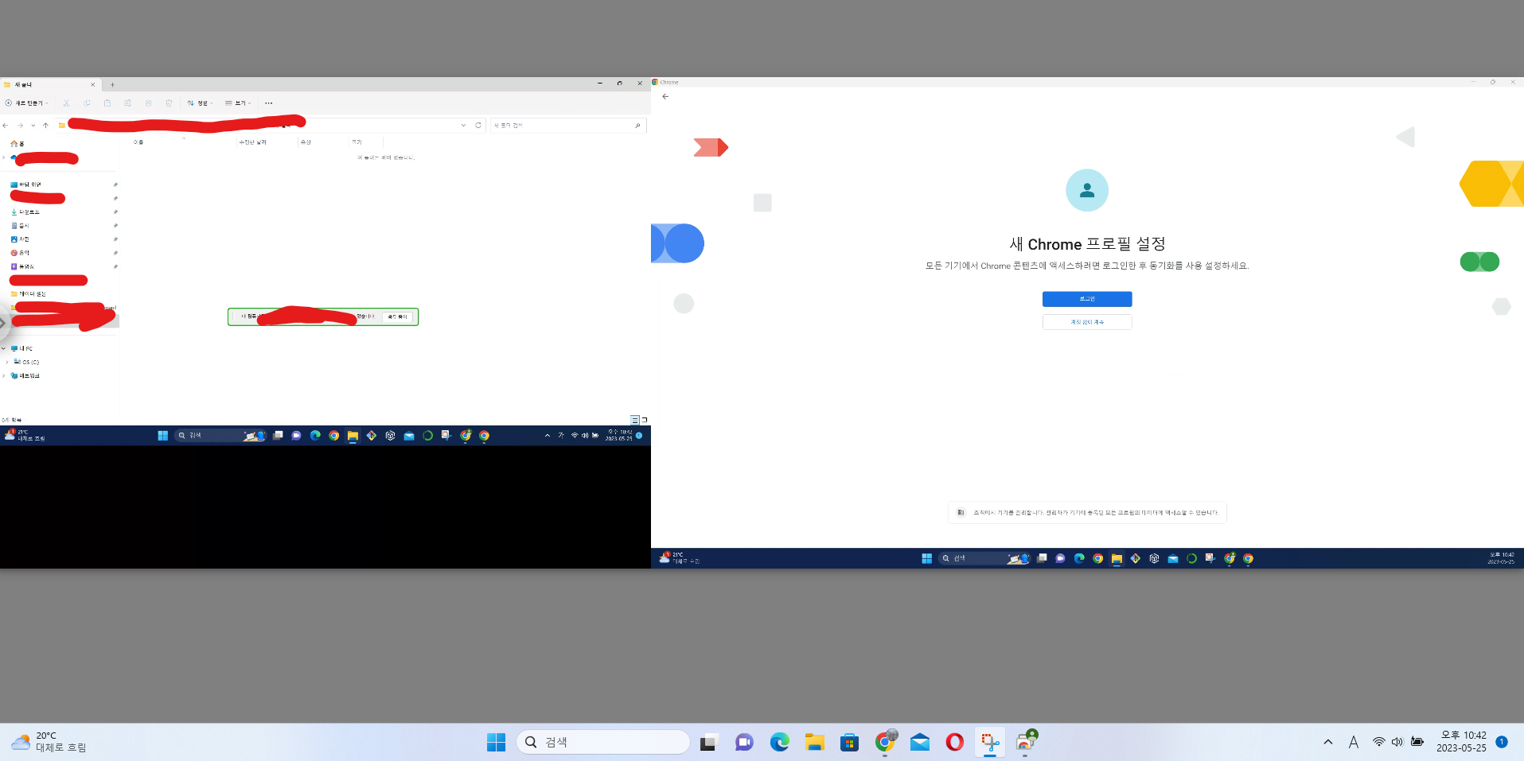Click the notification count badge on bottom taskbar

coord(1502,742)
